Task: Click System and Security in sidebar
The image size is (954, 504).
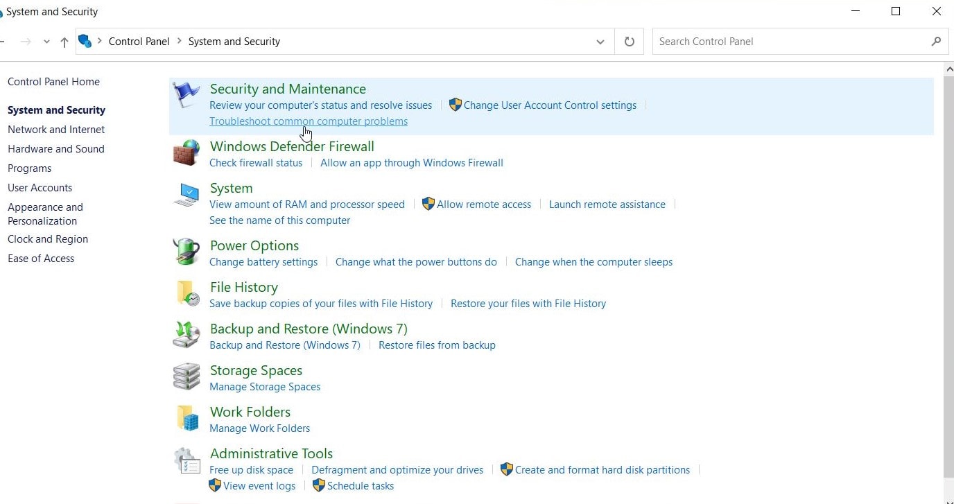Action: point(56,110)
